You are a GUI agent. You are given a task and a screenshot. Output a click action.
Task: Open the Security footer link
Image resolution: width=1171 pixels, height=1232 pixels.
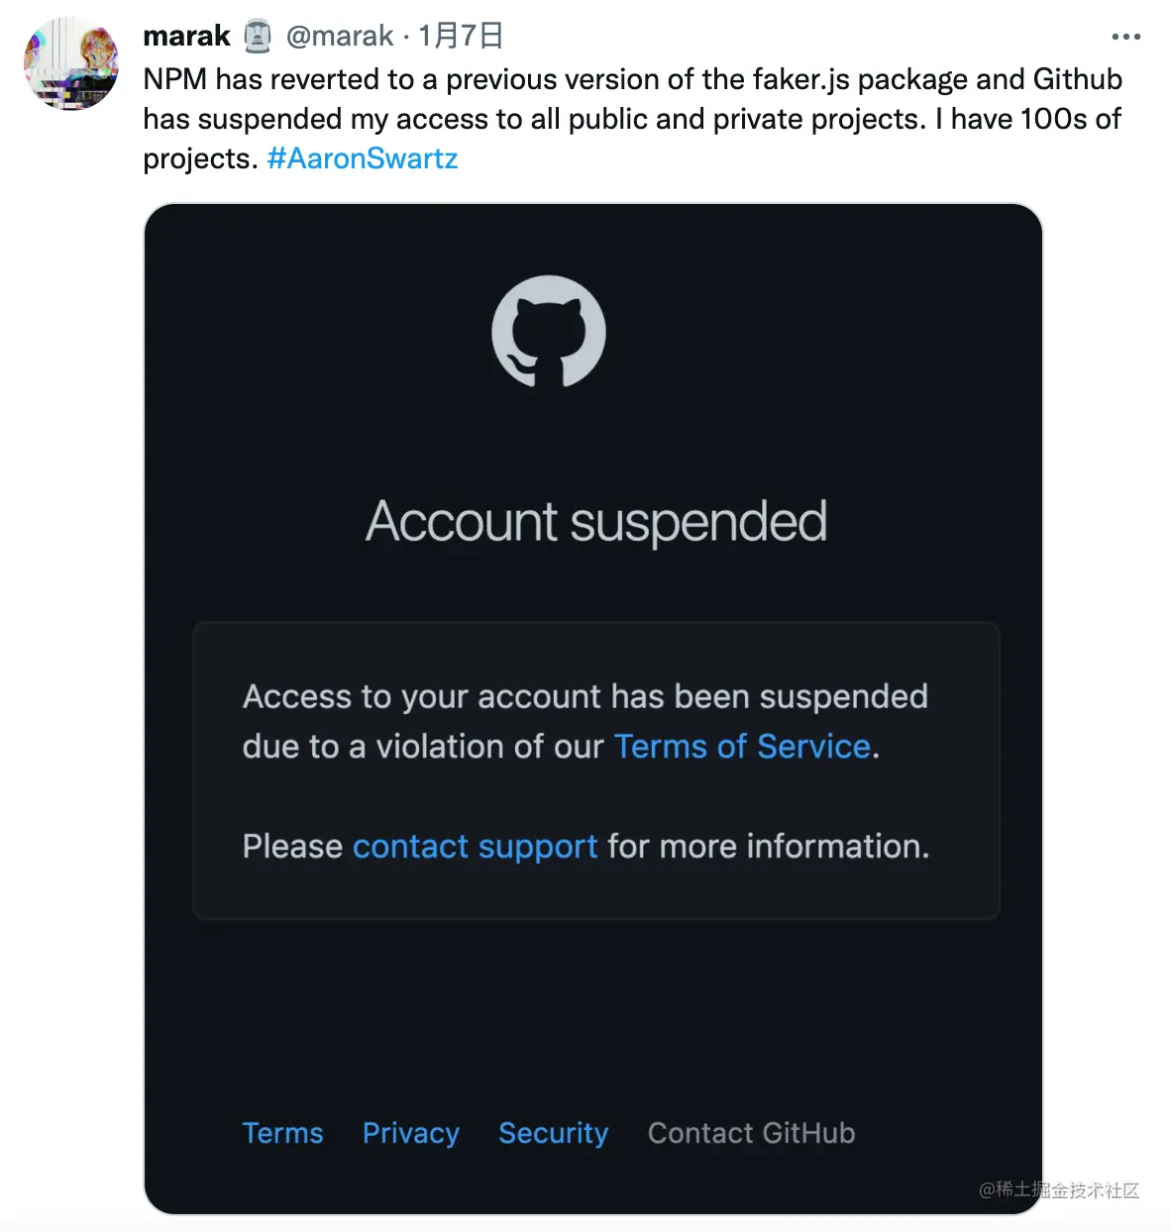[x=554, y=1133]
